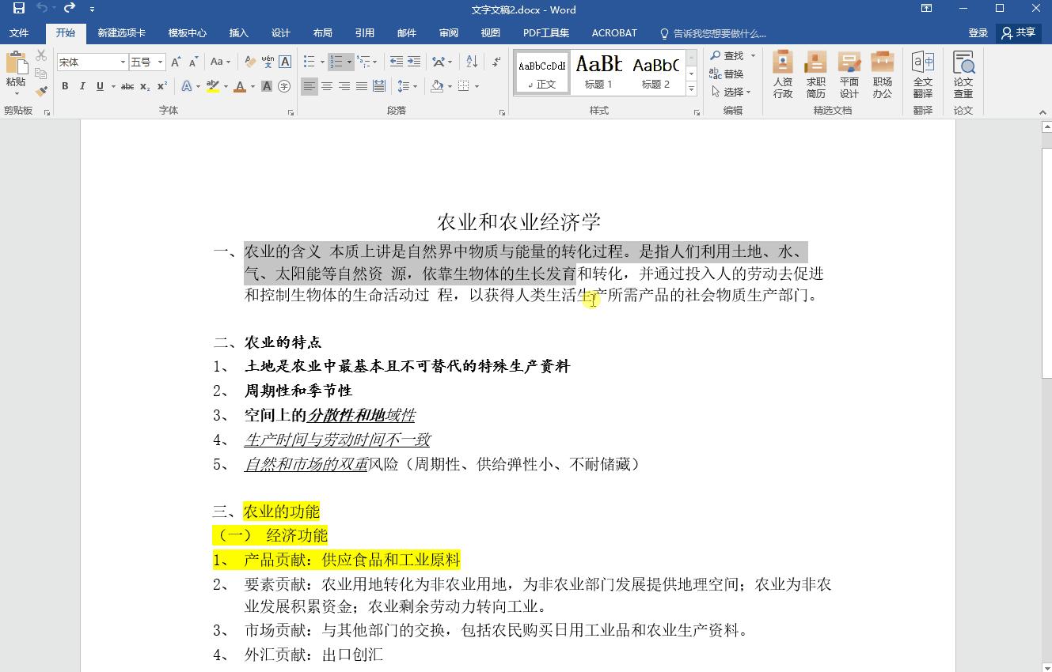This screenshot has width=1052, height=672.
Task: Select the format painter tool
Action: [x=40, y=90]
